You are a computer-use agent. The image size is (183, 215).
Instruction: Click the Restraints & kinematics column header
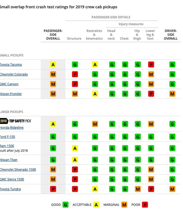pyautogui.click(x=94, y=35)
